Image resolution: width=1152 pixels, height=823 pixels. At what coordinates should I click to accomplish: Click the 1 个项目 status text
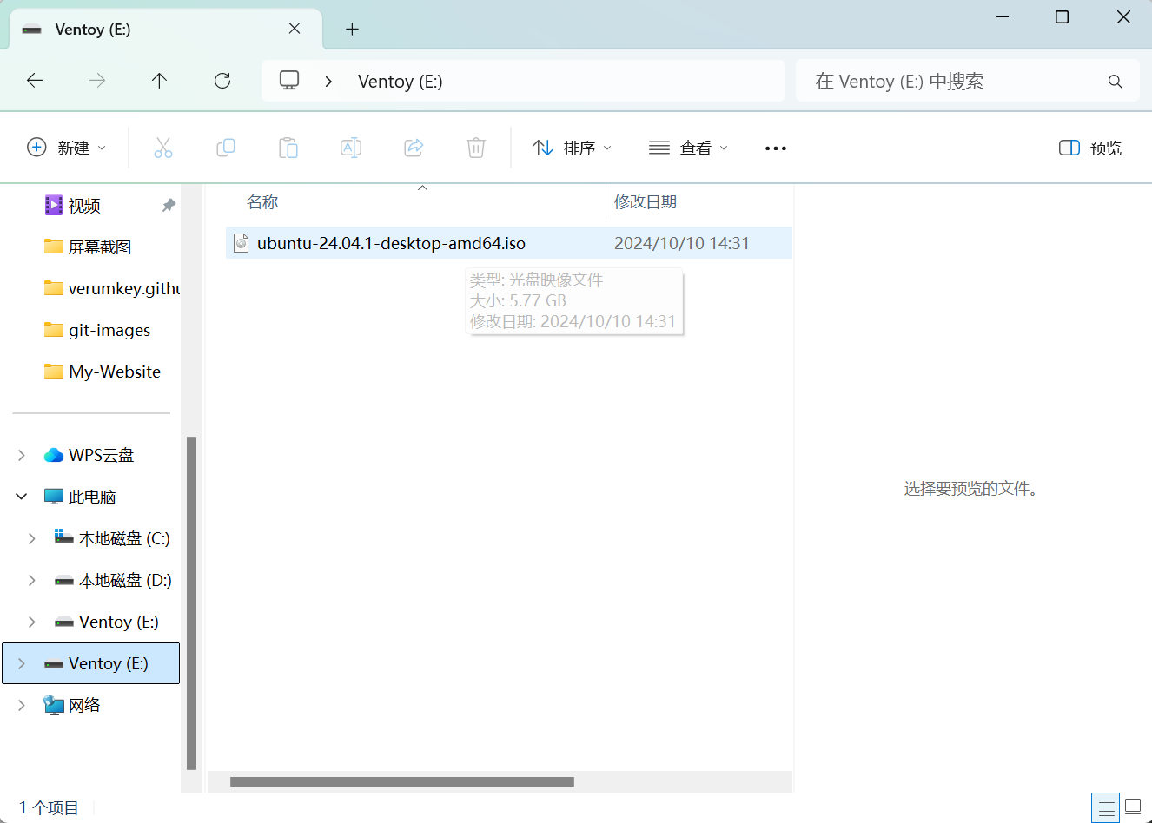pos(49,808)
